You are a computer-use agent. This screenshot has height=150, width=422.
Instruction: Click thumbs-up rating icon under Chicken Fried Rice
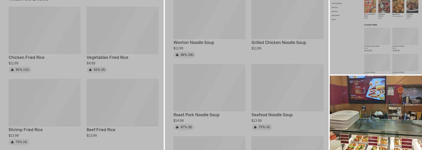click(12, 70)
